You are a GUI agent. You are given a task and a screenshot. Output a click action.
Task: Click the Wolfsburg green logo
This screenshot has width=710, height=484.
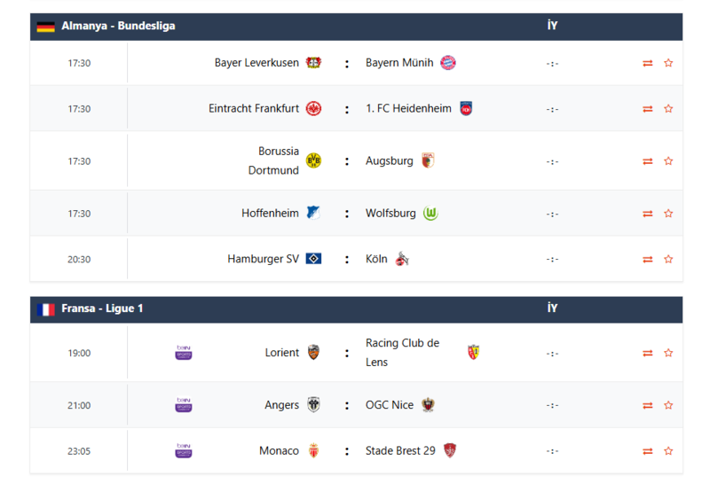coord(430,214)
